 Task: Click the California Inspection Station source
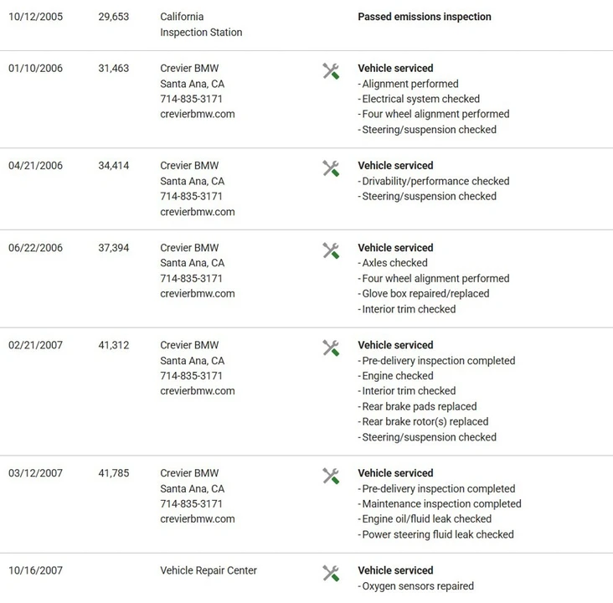pyautogui.click(x=201, y=24)
